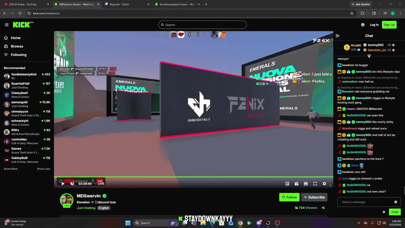Switch to Reginald Twitch tab
The image size is (405, 228).
(x=127, y=4)
